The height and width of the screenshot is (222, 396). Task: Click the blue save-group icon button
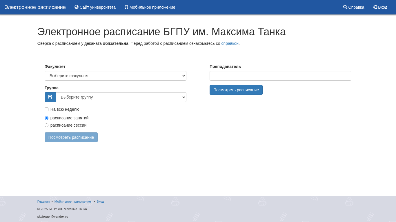click(x=50, y=97)
